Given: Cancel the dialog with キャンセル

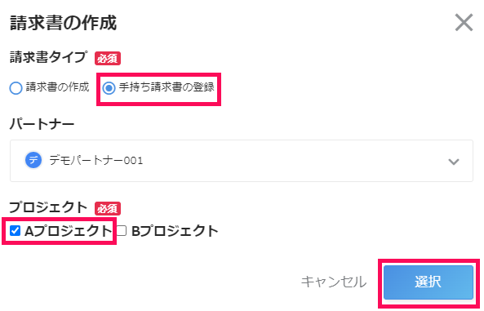Looking at the screenshot, I should 334,282.
